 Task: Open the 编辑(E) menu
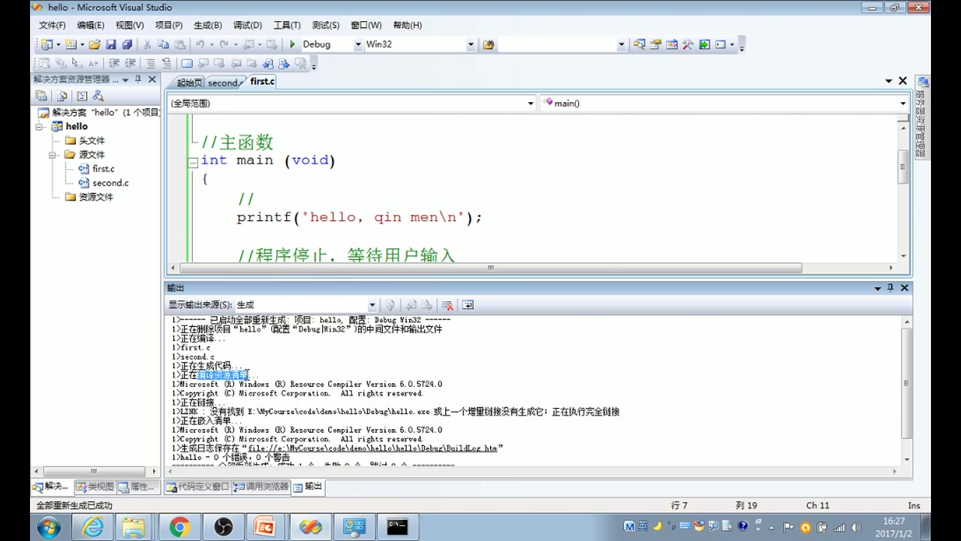[90, 25]
